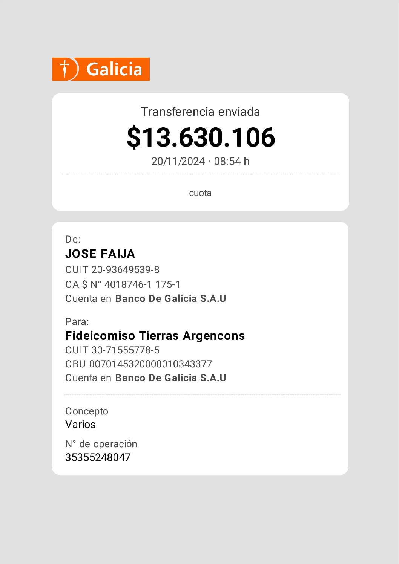Viewport: 399px width, 564px height.
Task: Click recipient Fideicomiso Tierras Argencons
Action: pyautogui.click(x=155, y=336)
